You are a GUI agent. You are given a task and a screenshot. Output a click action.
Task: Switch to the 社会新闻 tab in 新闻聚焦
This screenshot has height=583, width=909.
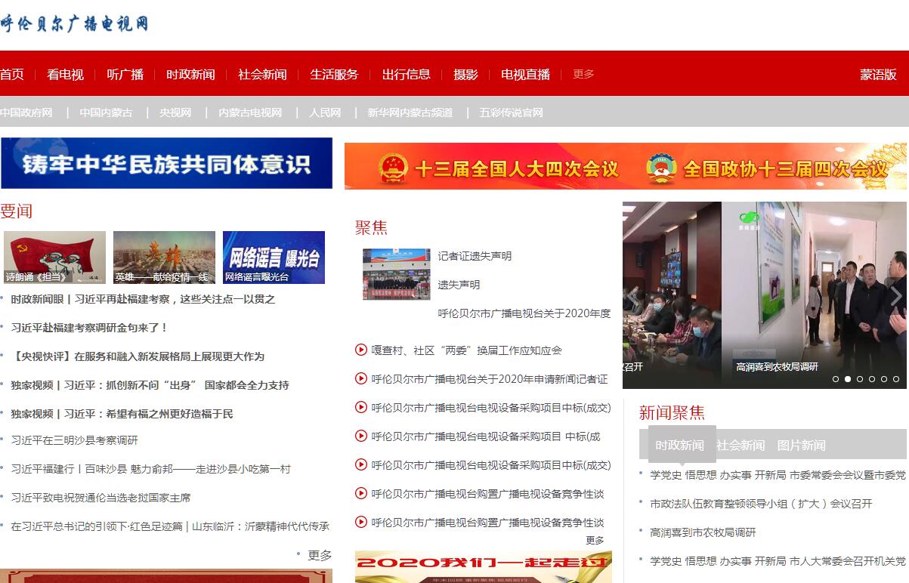[x=740, y=446]
